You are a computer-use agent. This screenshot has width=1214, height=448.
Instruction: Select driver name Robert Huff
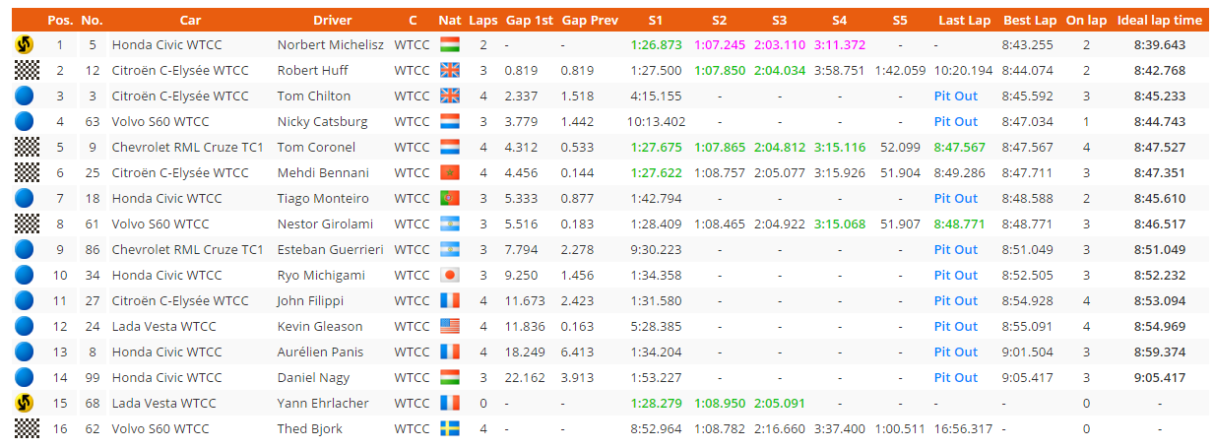(312, 71)
